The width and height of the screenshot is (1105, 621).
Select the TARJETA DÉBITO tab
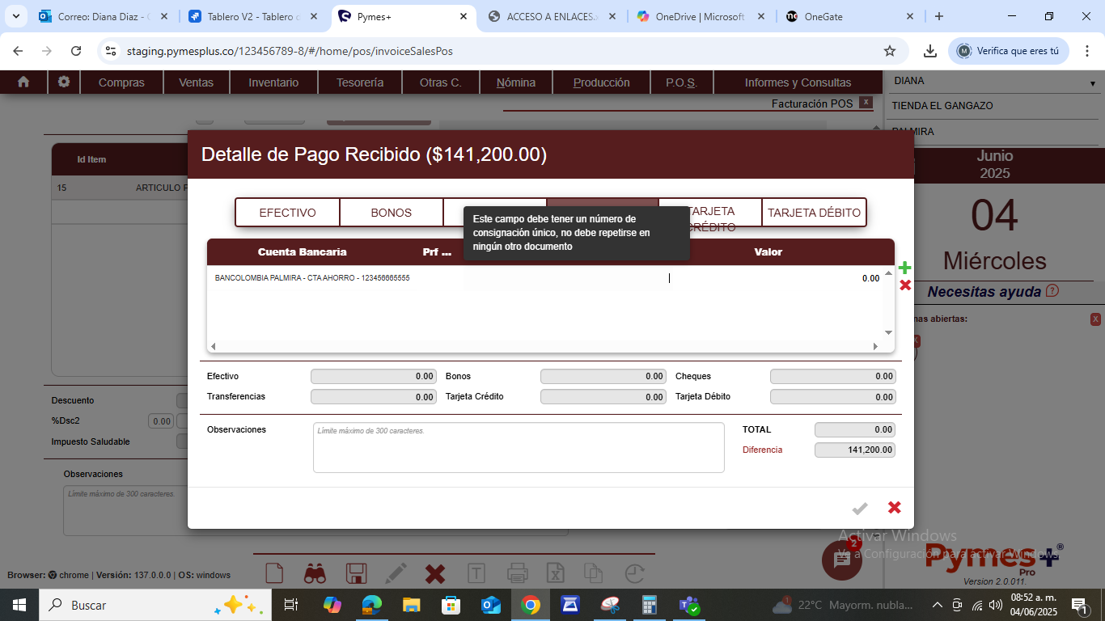coord(814,213)
